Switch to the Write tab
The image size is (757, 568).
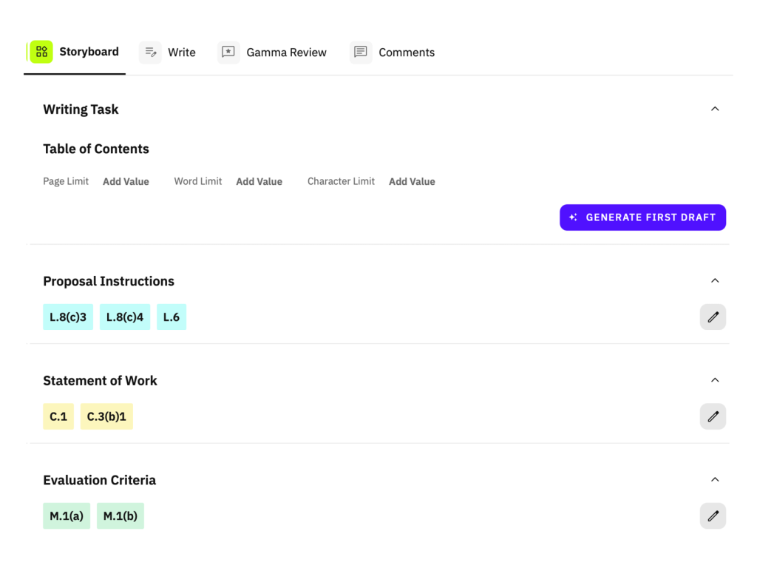click(181, 53)
